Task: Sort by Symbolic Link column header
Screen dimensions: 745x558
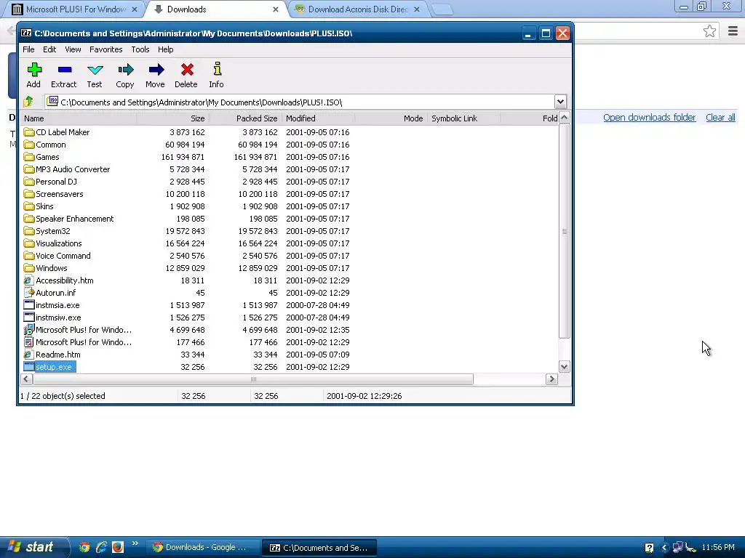Action: pyautogui.click(x=463, y=118)
